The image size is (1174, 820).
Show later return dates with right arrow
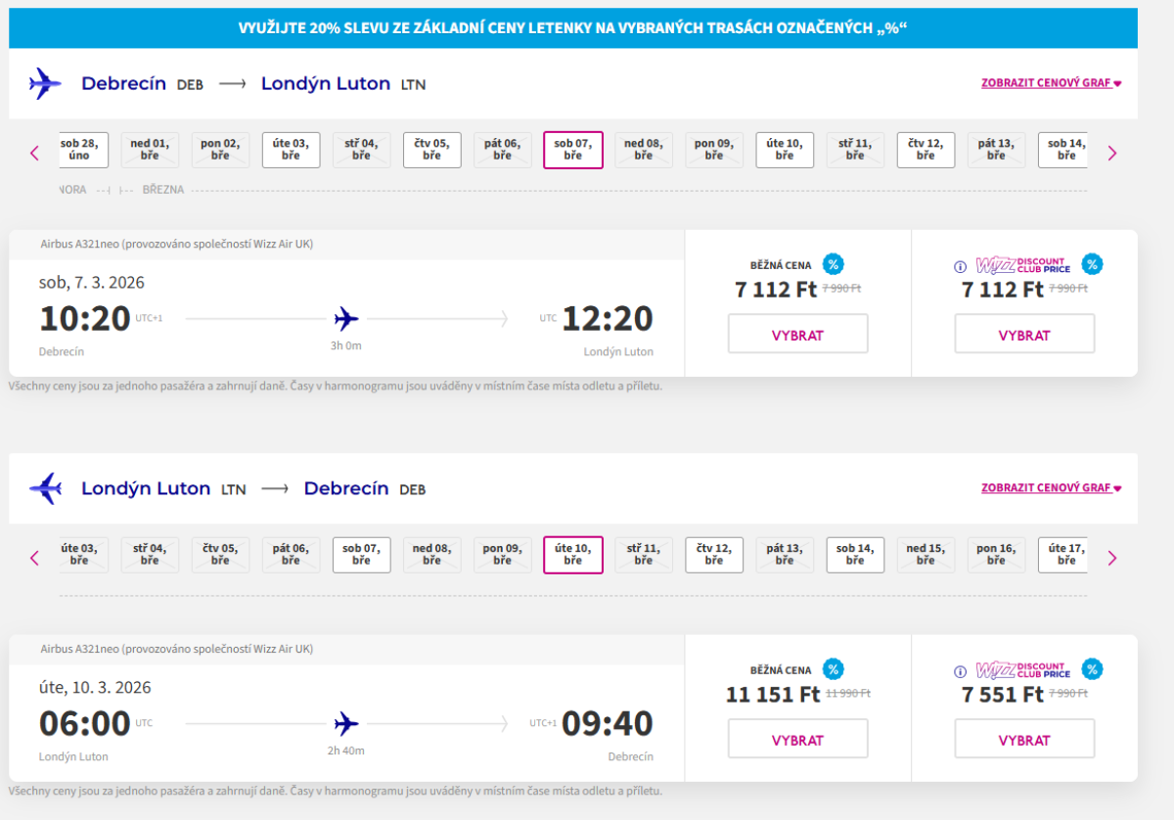pyautogui.click(x=1111, y=558)
